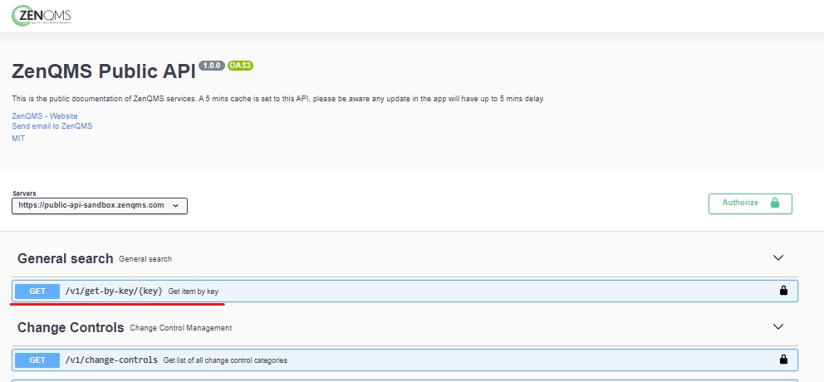Click the GET badge on change-controls row
This screenshot has height=382, width=824.
[x=37, y=360]
